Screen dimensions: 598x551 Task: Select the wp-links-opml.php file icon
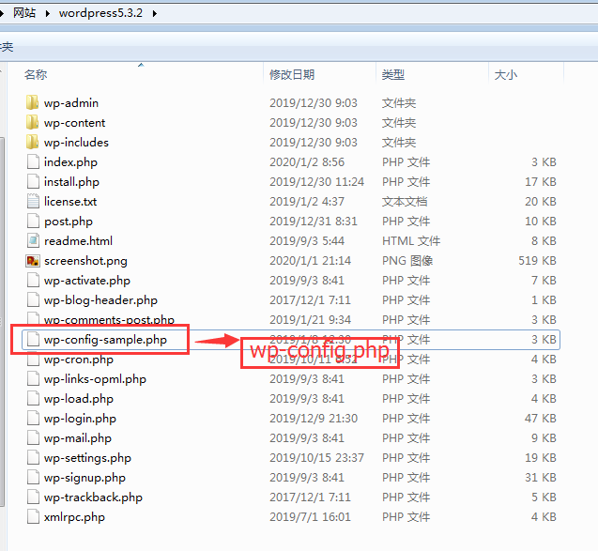pos(33,378)
